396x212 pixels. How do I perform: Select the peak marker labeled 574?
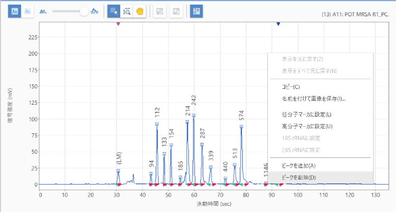click(x=241, y=127)
